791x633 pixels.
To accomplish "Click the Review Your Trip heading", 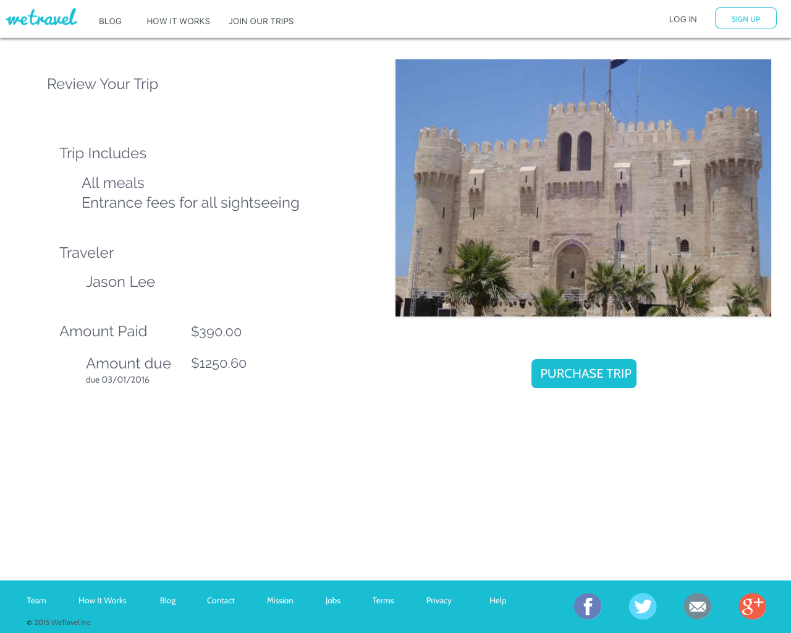I will tap(103, 84).
